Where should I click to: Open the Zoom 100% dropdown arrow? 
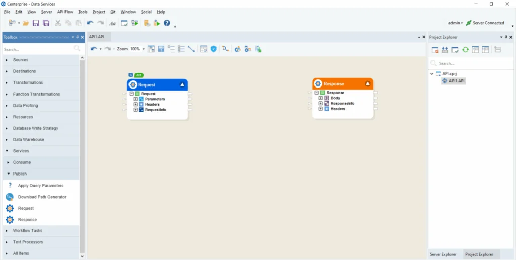(x=144, y=49)
